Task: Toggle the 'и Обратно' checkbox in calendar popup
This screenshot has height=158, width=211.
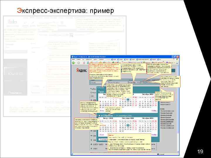Action: pyautogui.click(x=99, y=116)
